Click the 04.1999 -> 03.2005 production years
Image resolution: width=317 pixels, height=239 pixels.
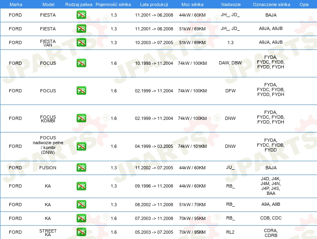(x=154, y=146)
